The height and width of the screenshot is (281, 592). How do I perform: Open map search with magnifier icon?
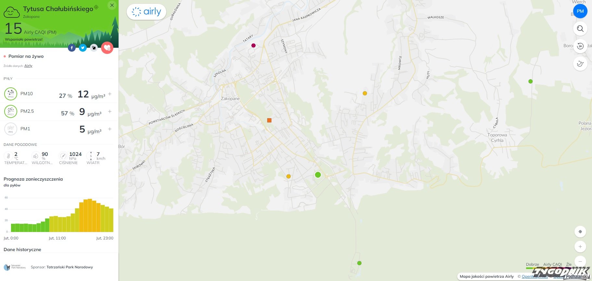580,29
